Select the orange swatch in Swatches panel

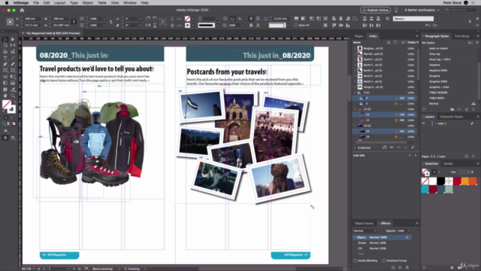tap(464, 181)
